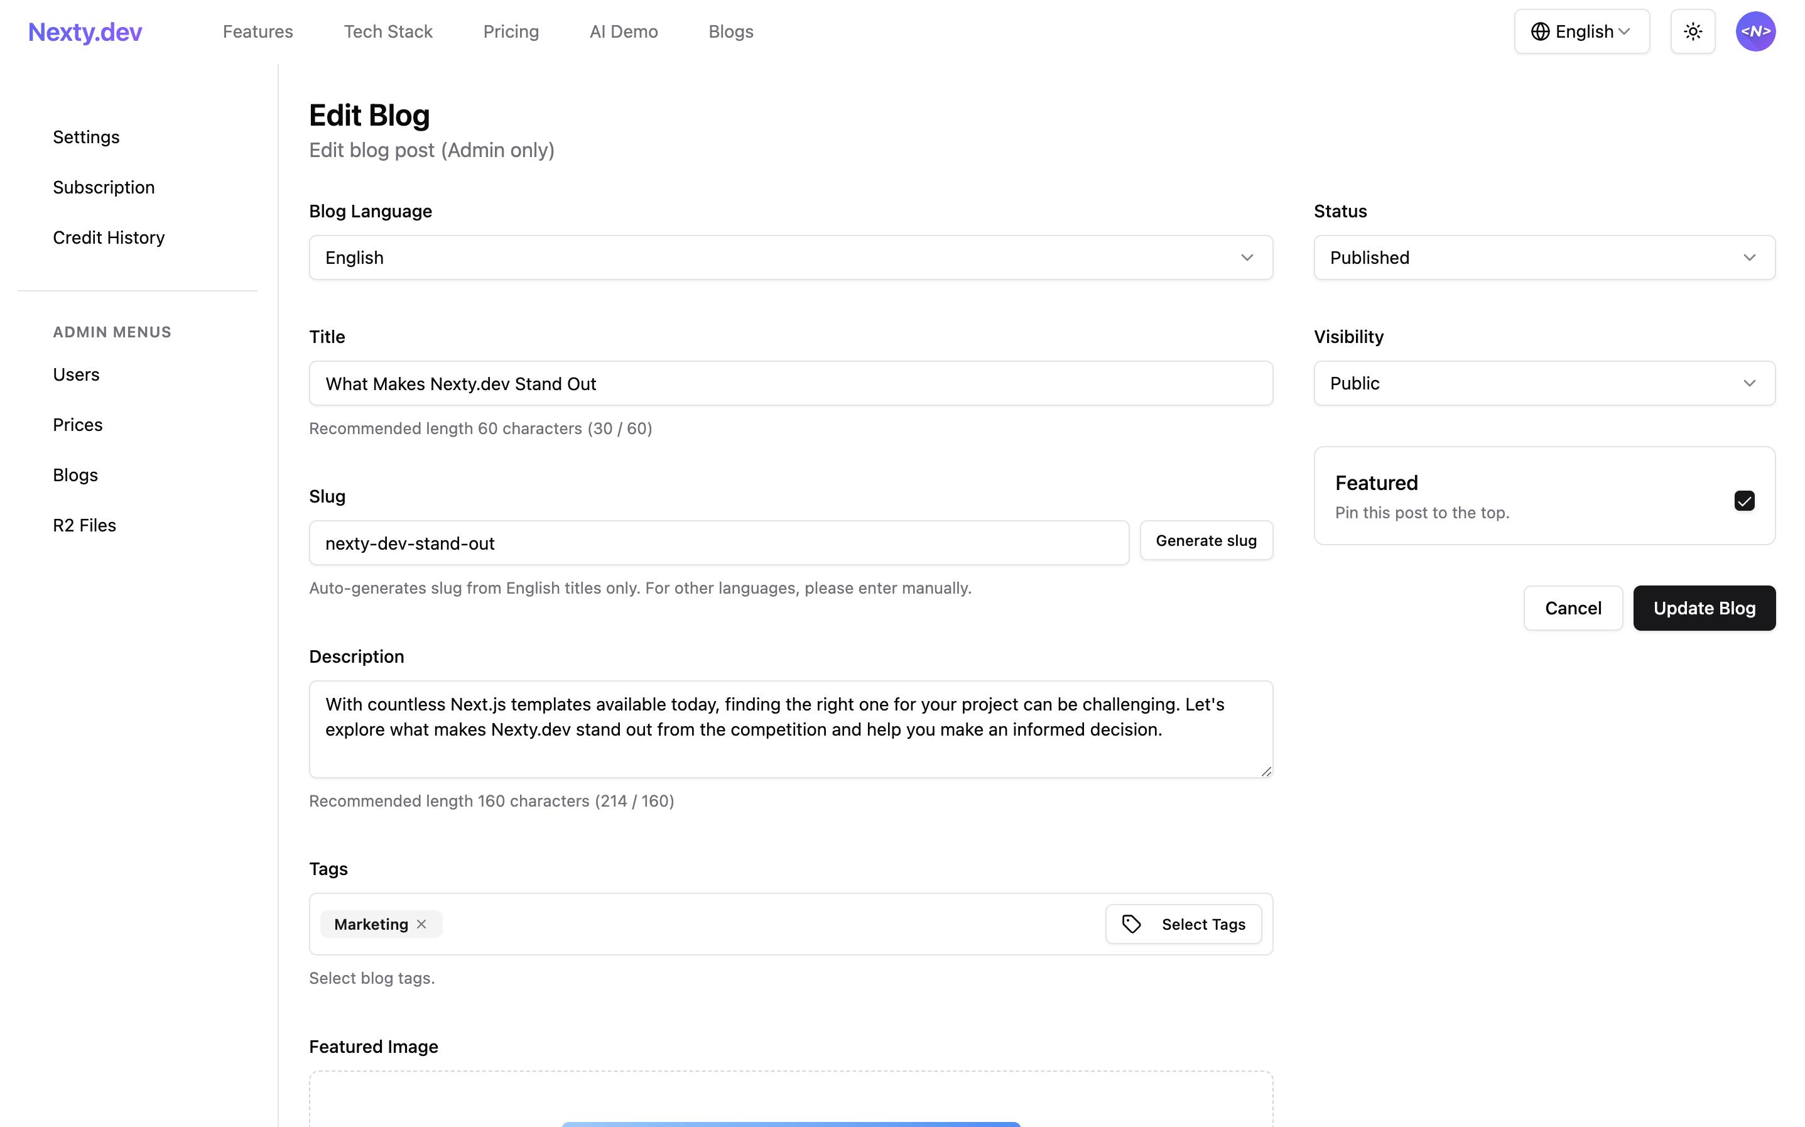This screenshot has width=1805, height=1127.
Task: Uncheck the Featured checkbox
Action: click(x=1743, y=500)
